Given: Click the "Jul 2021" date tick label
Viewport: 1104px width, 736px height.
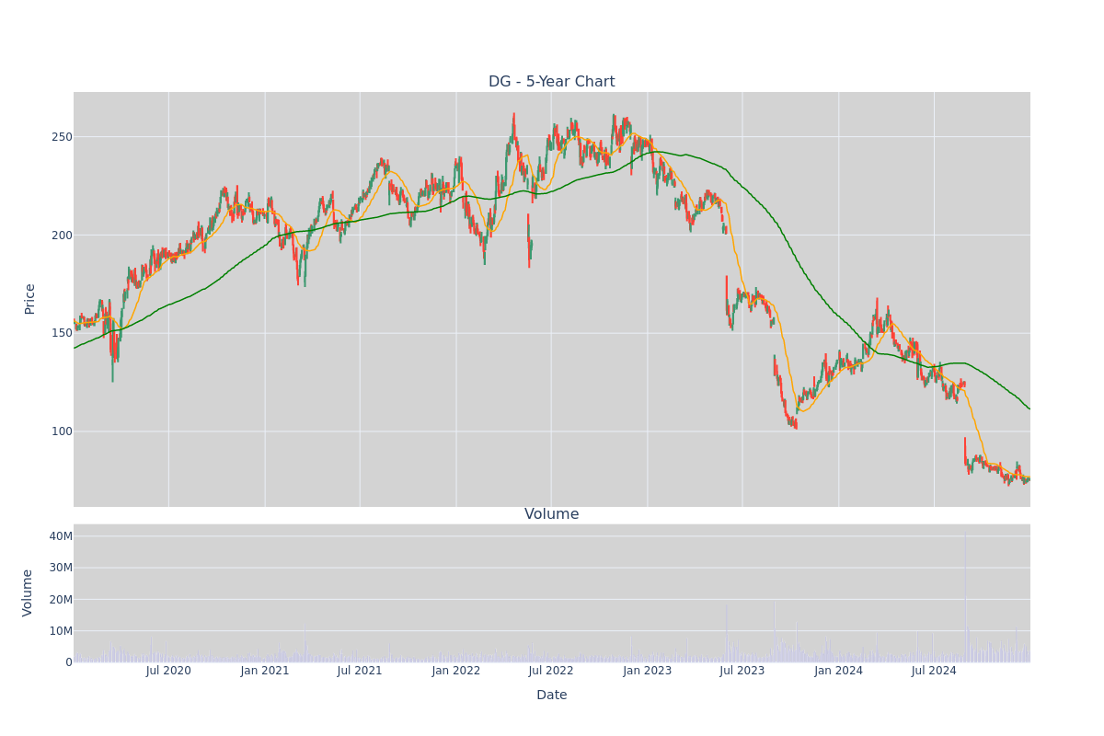Looking at the screenshot, I should click(360, 671).
